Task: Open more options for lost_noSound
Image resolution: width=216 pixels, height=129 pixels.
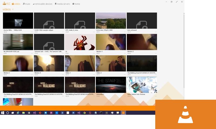Action: pyautogui.click(x=156, y=32)
